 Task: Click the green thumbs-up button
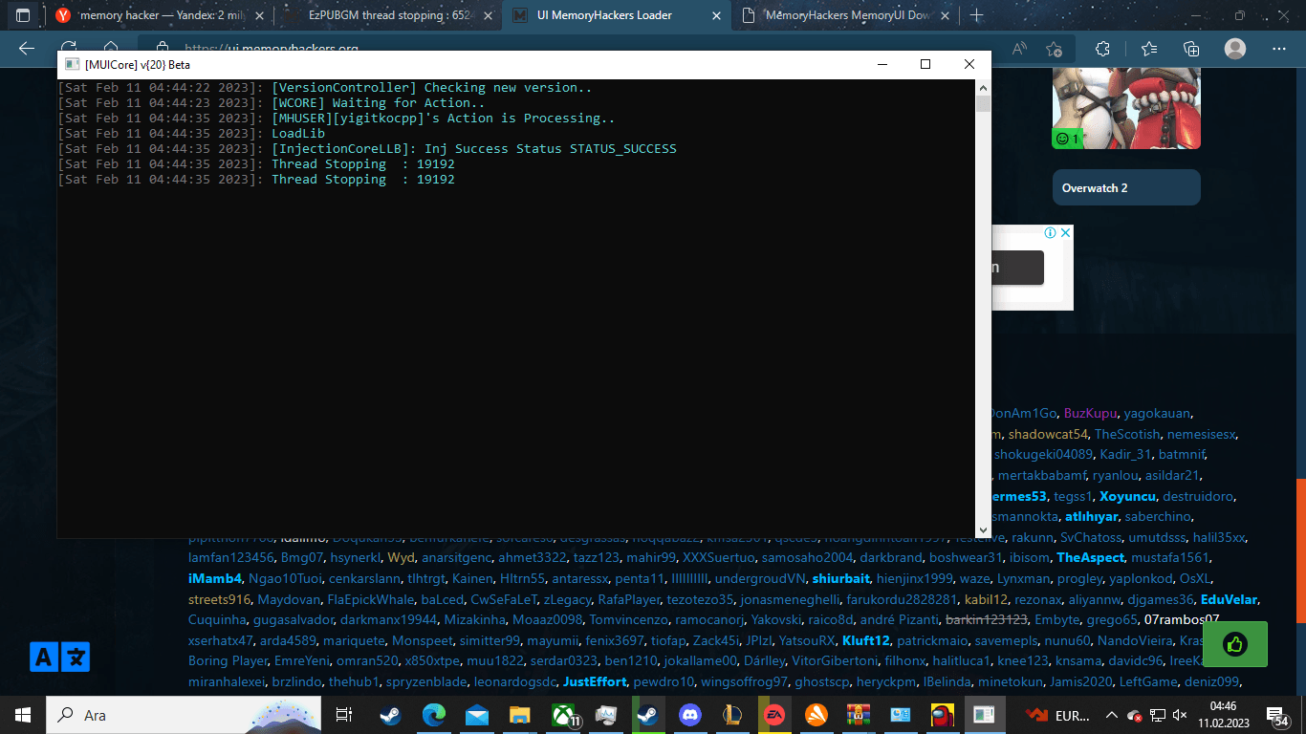(x=1234, y=644)
